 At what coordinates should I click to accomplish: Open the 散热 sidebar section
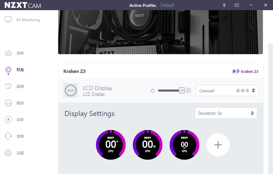(x=20, y=103)
